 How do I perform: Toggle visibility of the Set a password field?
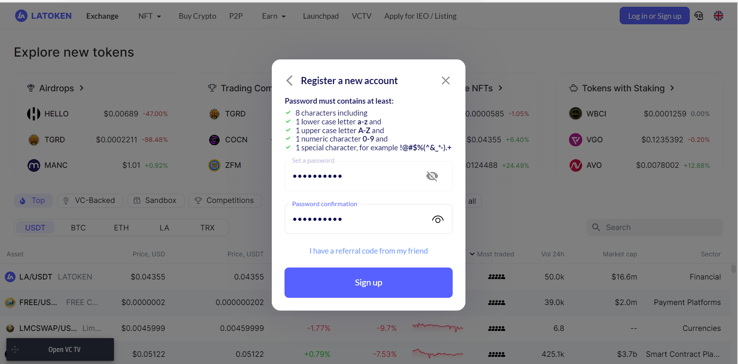(432, 176)
